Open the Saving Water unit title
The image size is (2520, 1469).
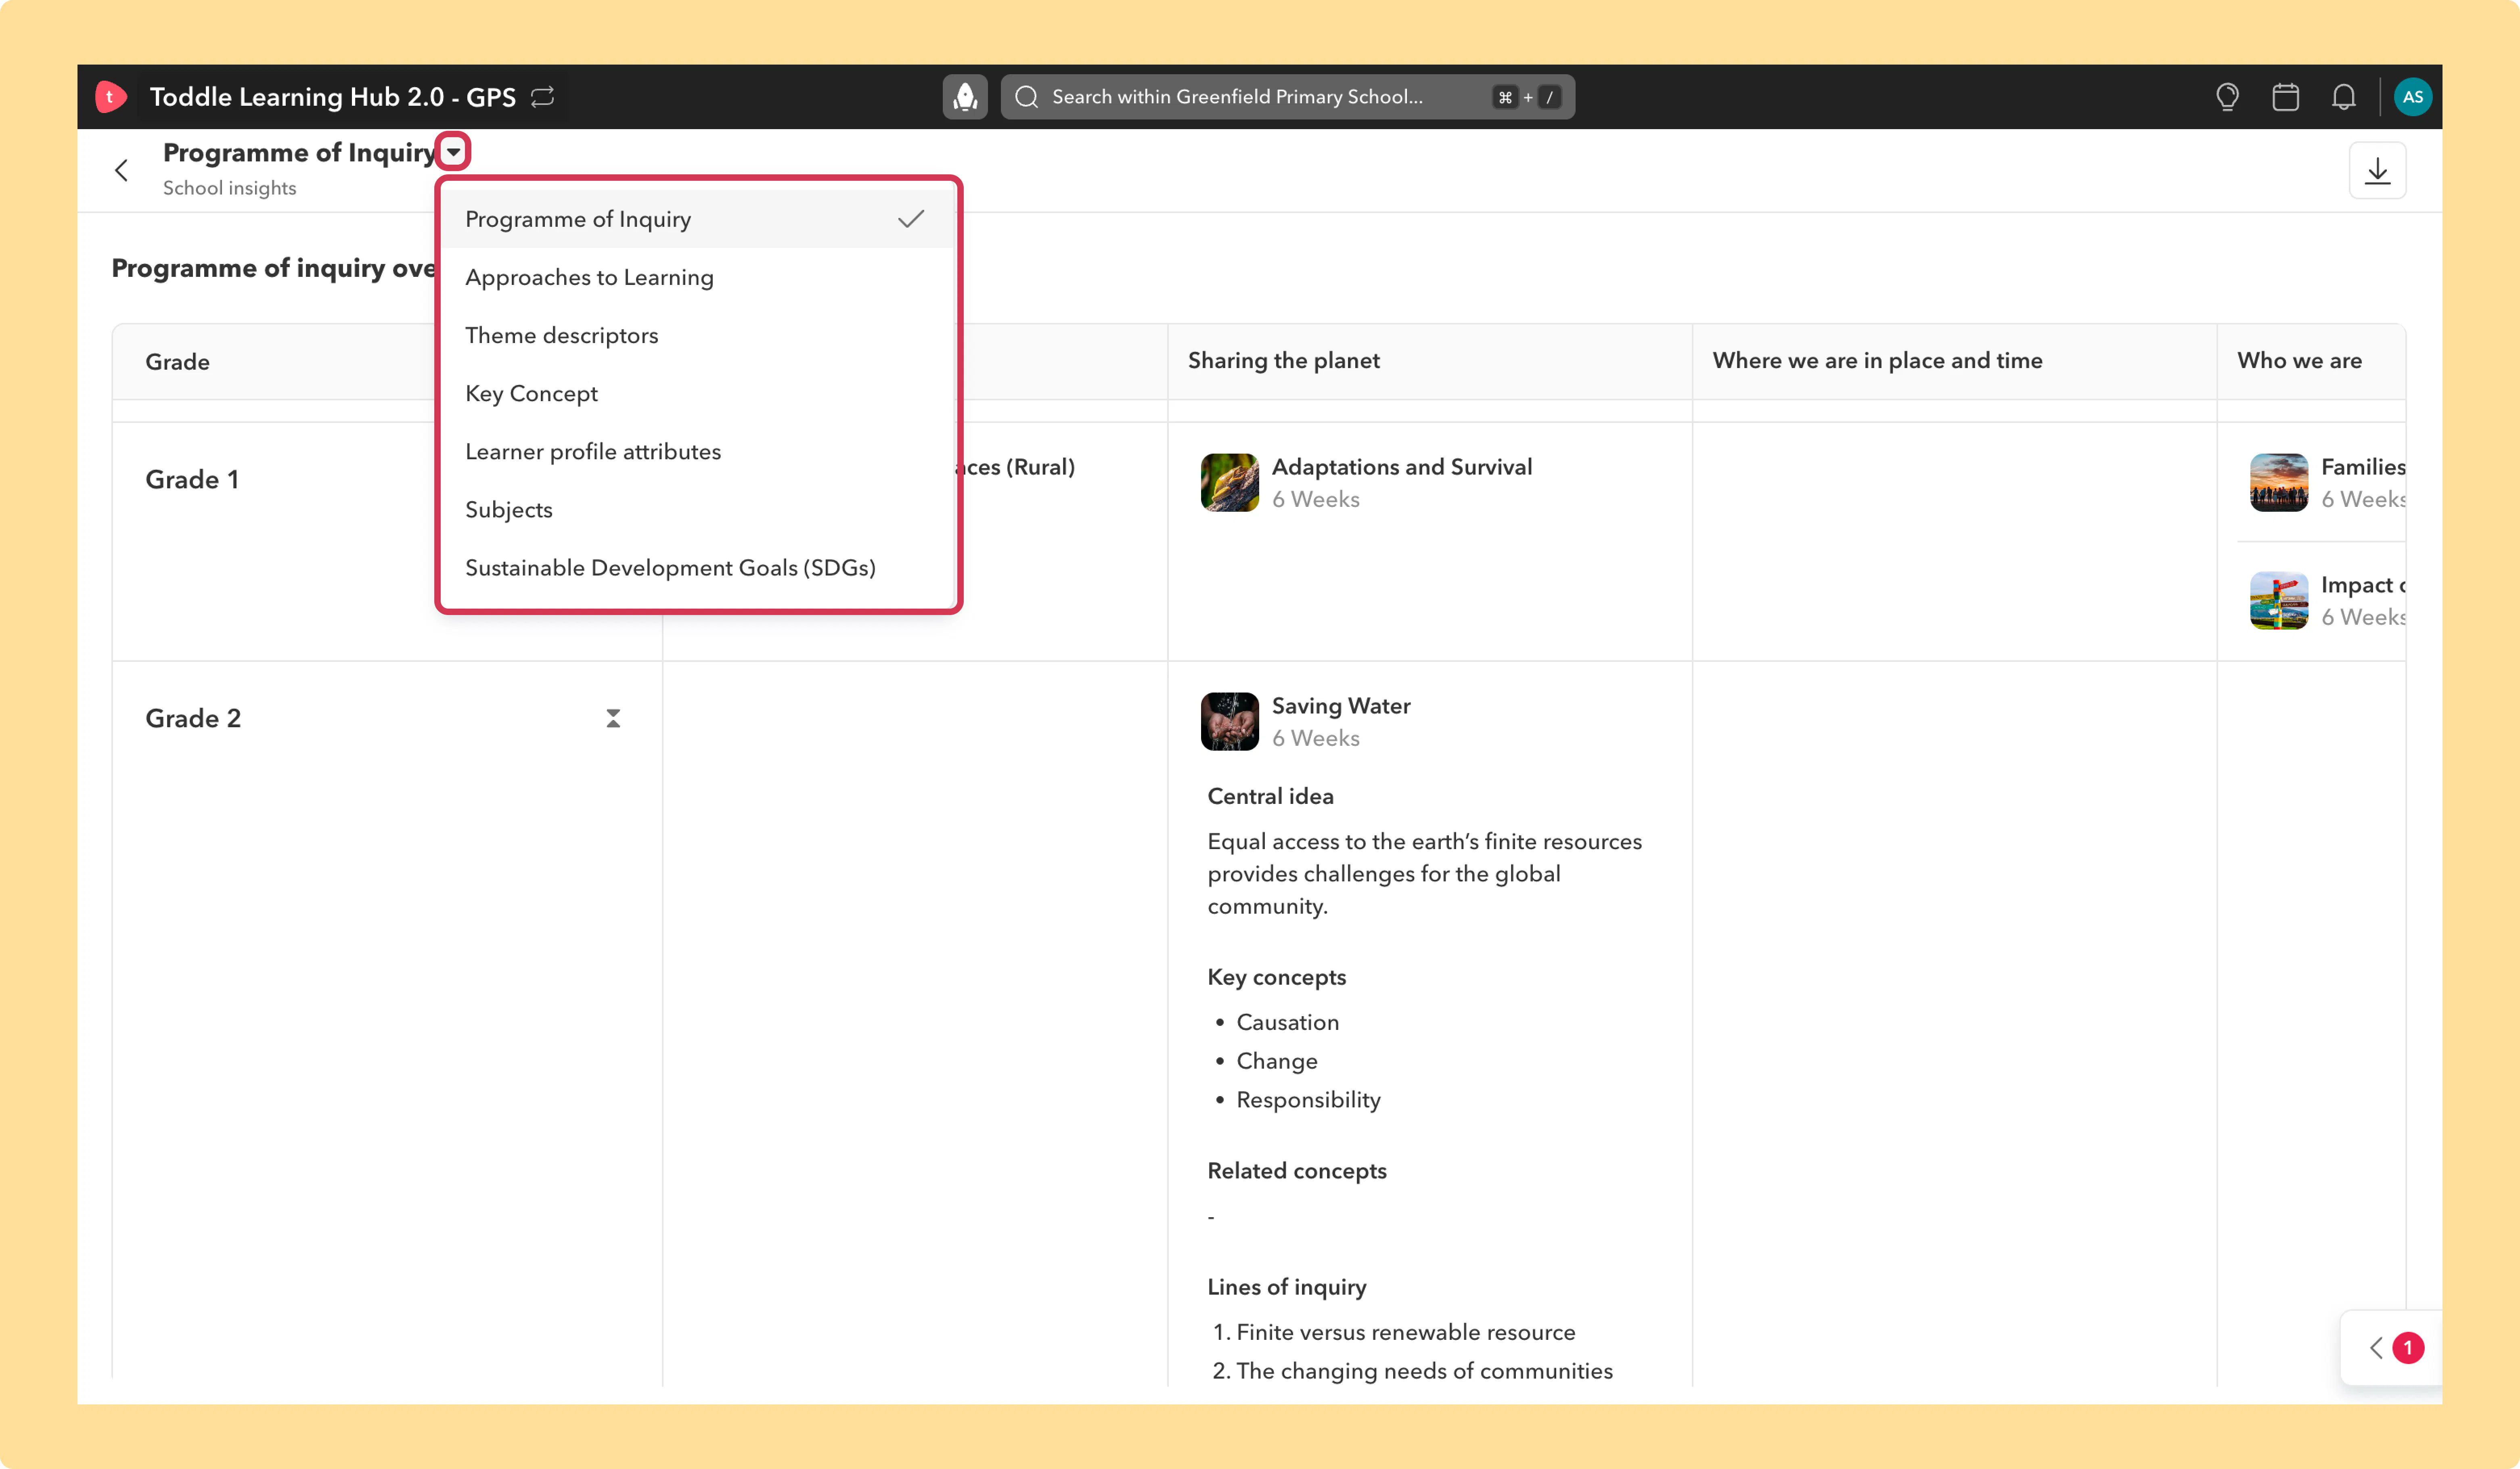(1341, 706)
